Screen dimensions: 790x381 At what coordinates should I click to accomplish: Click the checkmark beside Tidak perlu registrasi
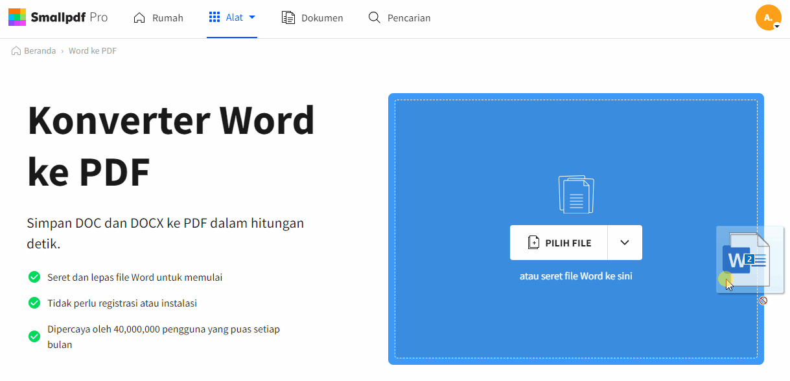[34, 303]
